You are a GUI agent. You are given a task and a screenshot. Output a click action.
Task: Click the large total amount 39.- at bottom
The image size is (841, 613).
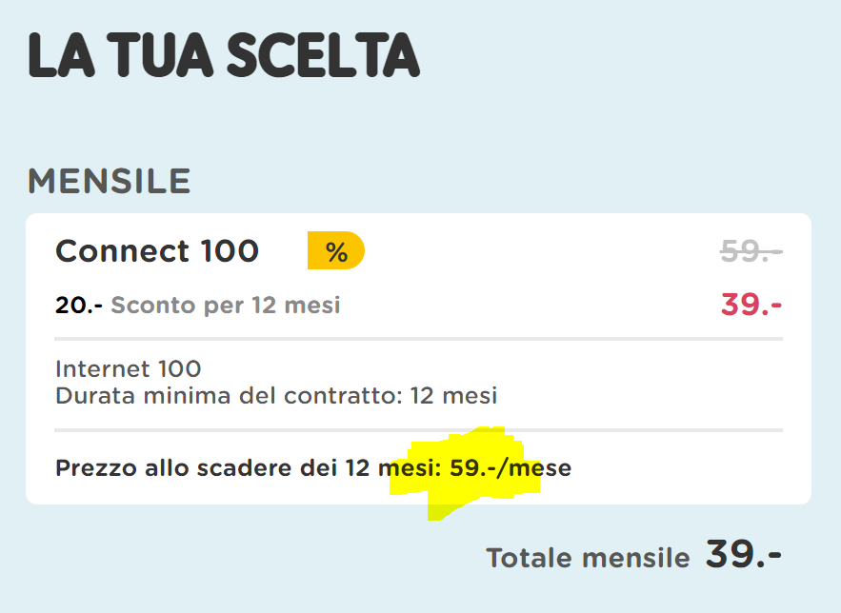(743, 555)
